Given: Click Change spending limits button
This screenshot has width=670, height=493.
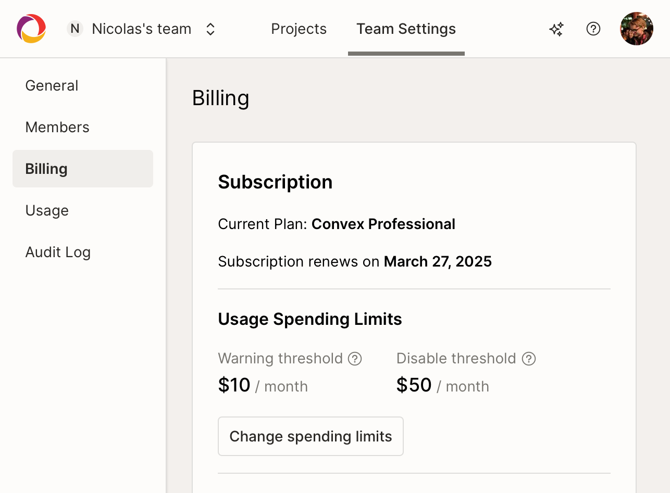Looking at the screenshot, I should [x=311, y=436].
